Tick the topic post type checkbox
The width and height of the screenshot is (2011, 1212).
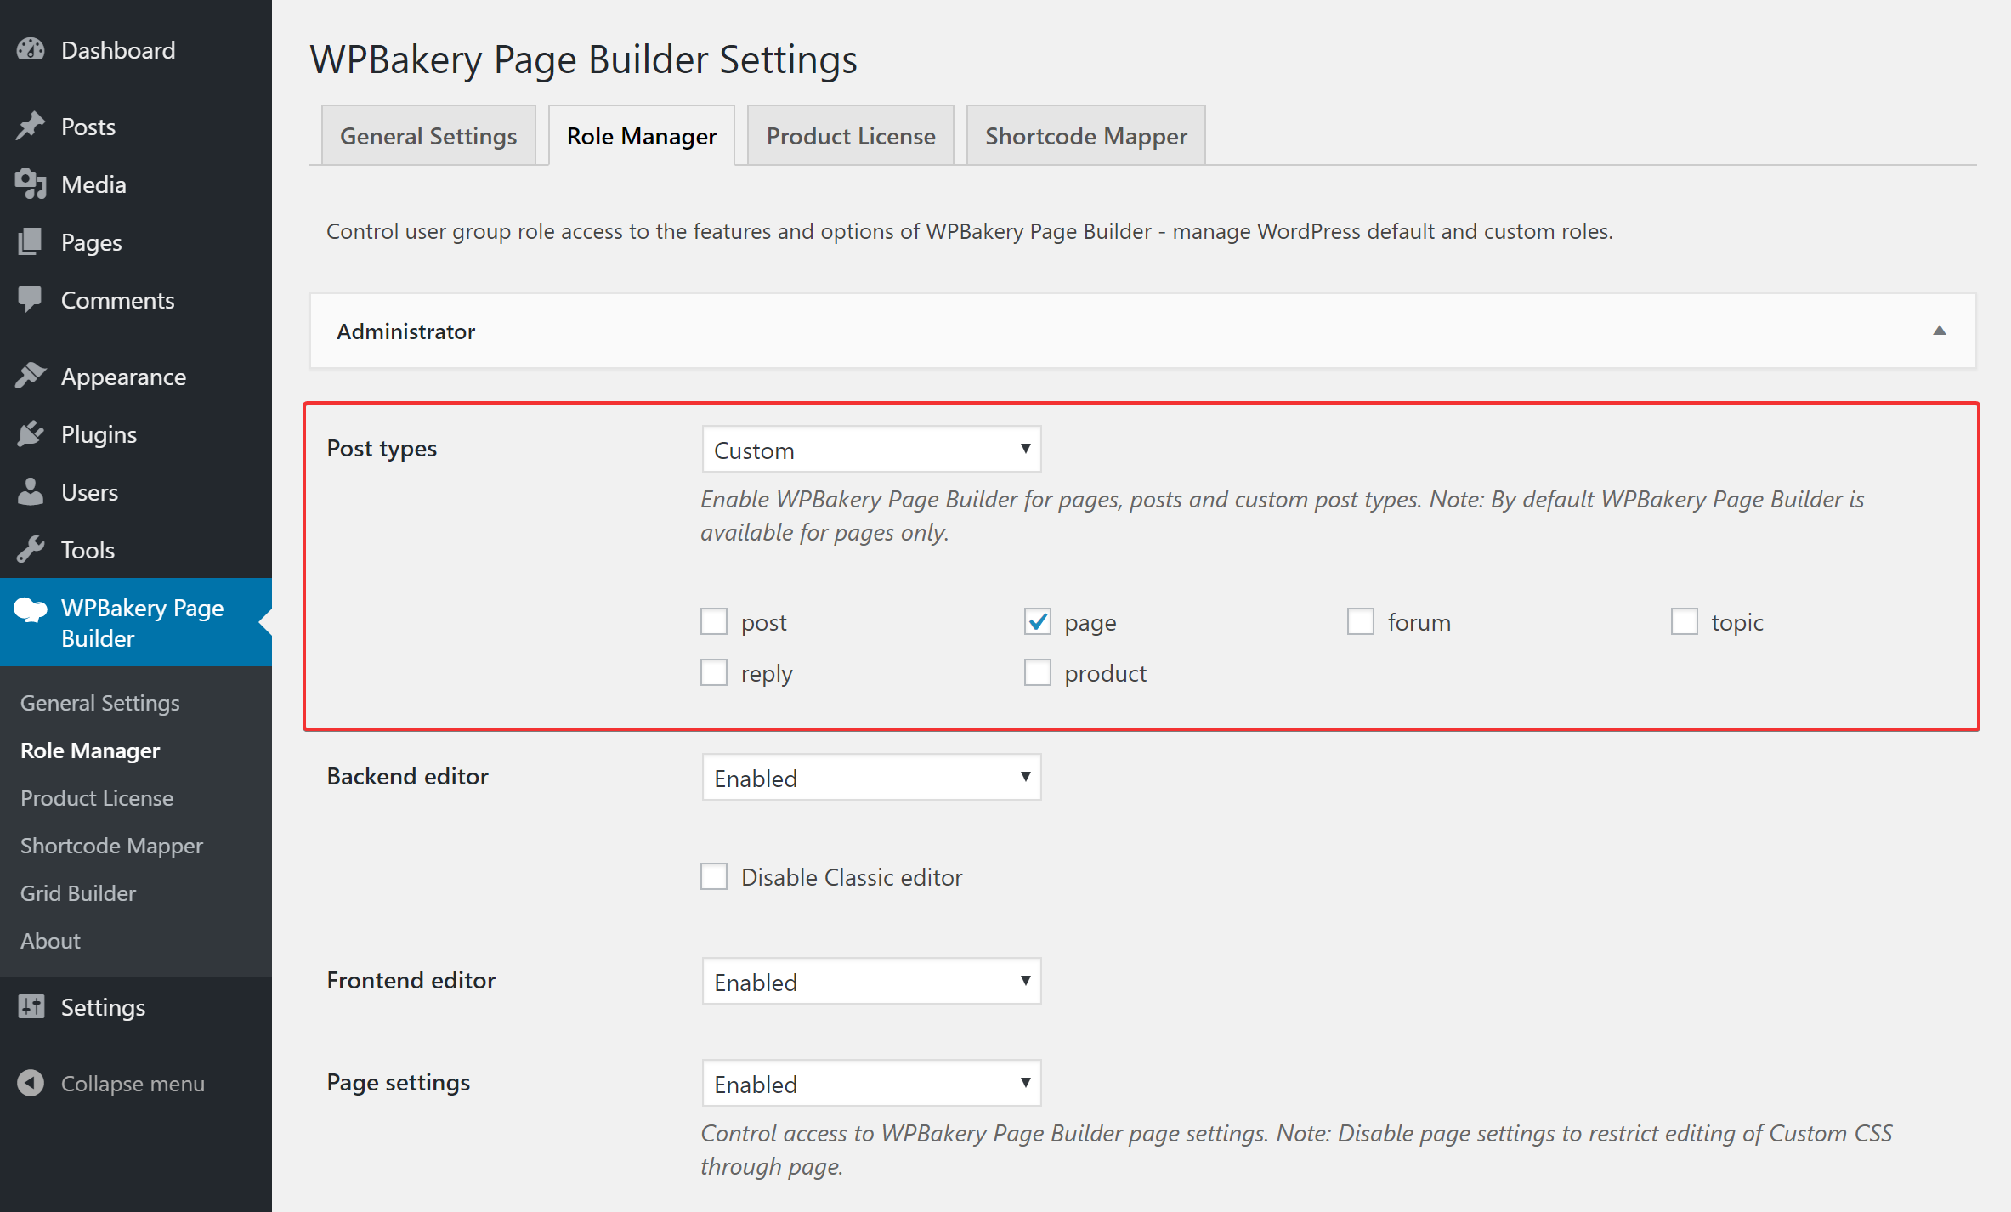point(1685,622)
